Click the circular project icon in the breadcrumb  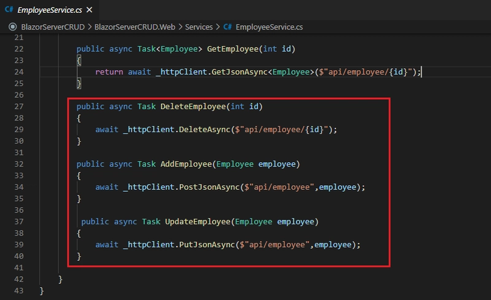(x=12, y=27)
